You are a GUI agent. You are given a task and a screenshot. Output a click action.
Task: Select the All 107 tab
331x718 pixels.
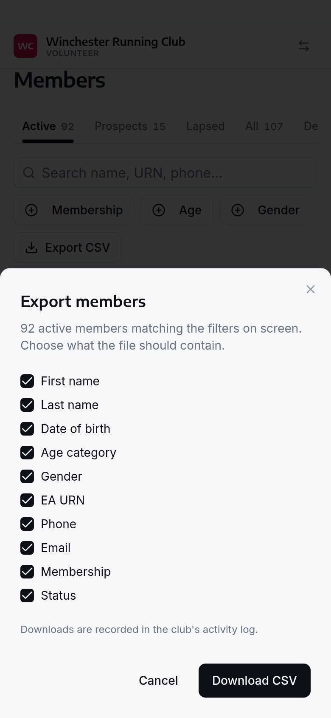tap(264, 126)
